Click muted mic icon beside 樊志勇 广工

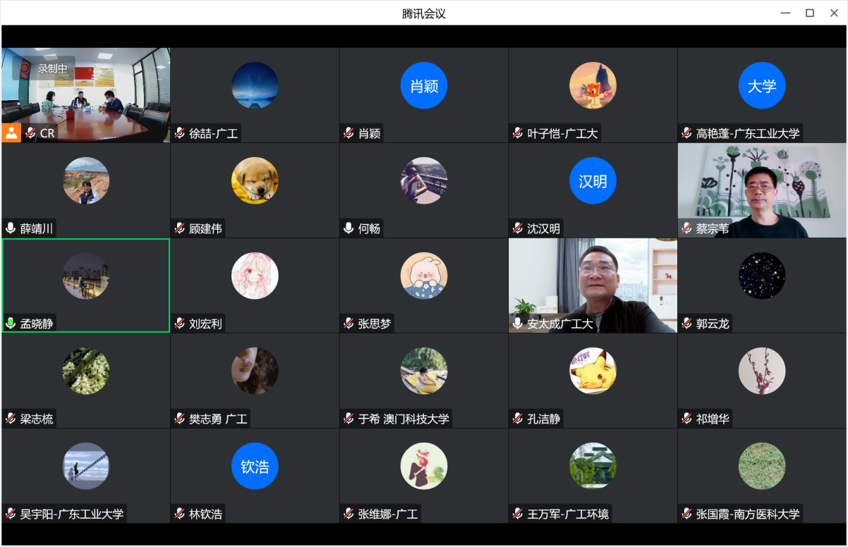(x=180, y=419)
